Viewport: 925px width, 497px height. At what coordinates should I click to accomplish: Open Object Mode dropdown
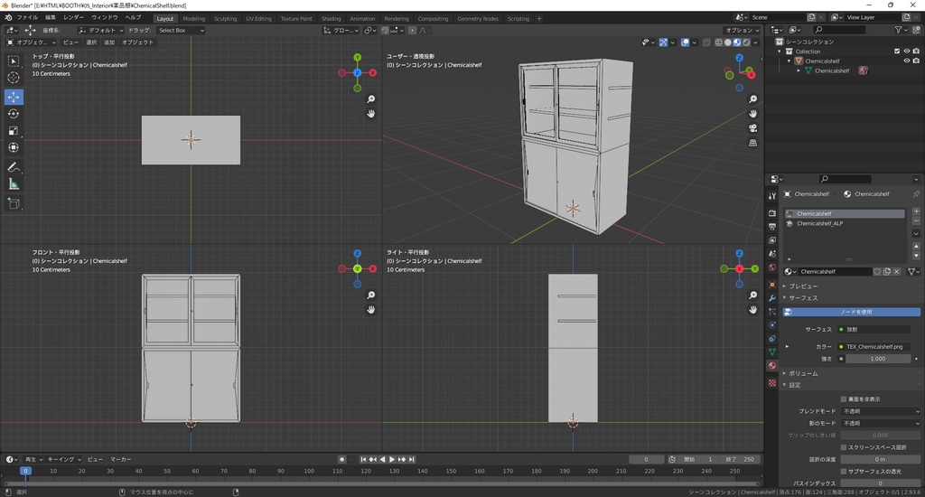coord(32,42)
